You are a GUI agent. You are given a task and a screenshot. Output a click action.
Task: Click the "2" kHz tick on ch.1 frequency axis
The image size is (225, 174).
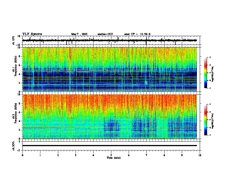tap(20, 83)
